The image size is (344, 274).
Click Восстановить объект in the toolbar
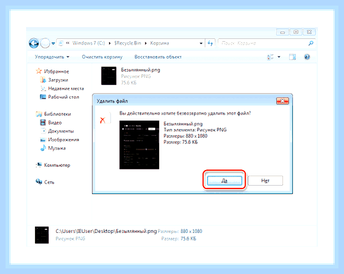pos(158,57)
